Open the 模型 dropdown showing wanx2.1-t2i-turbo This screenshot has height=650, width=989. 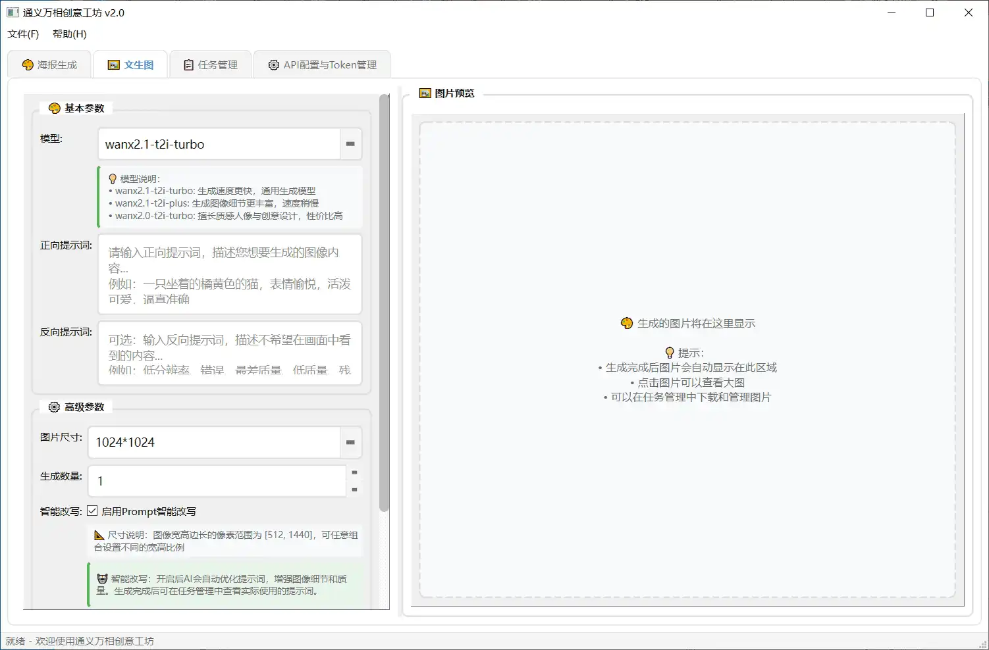pyautogui.click(x=350, y=144)
